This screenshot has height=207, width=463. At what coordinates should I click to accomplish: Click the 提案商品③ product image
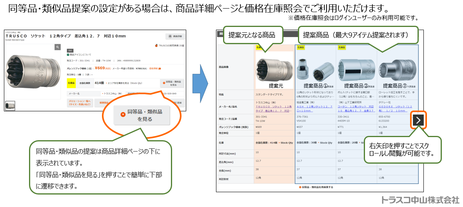coord(397,71)
